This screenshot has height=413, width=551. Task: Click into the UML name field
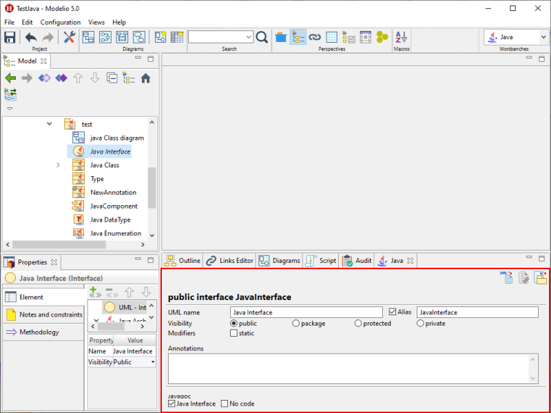tap(306, 313)
